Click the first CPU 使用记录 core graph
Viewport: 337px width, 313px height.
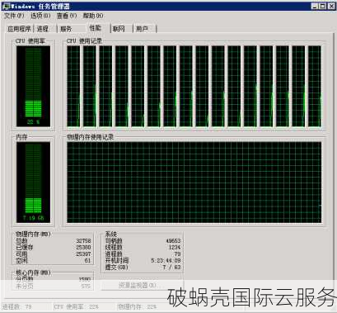[x=73, y=86]
